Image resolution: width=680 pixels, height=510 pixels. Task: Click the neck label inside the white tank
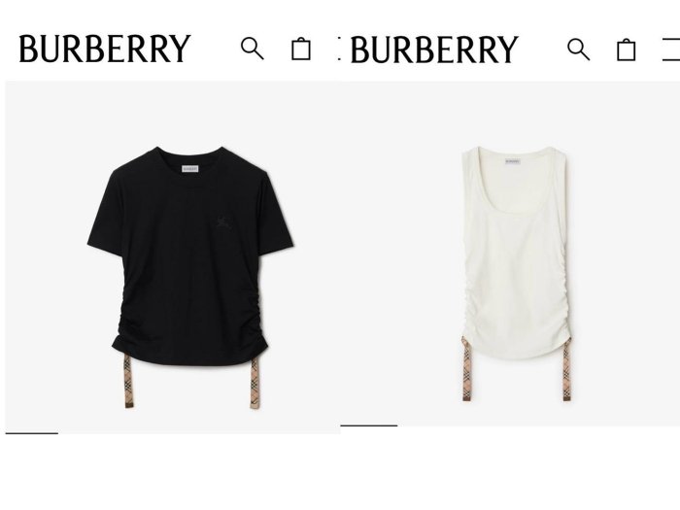(513, 162)
